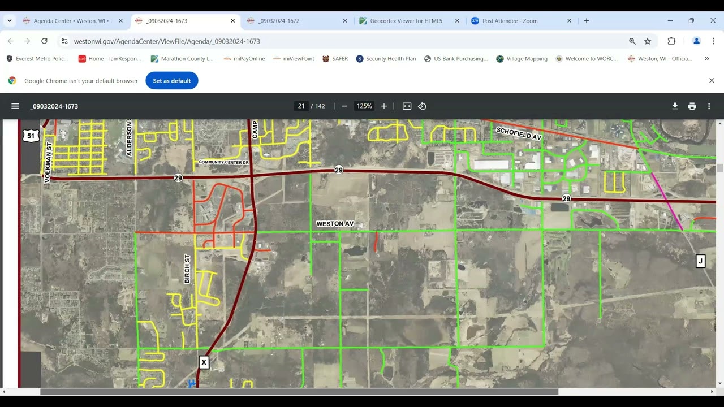724x407 pixels.
Task: Open Village Mapping bookmark
Action: (522, 59)
